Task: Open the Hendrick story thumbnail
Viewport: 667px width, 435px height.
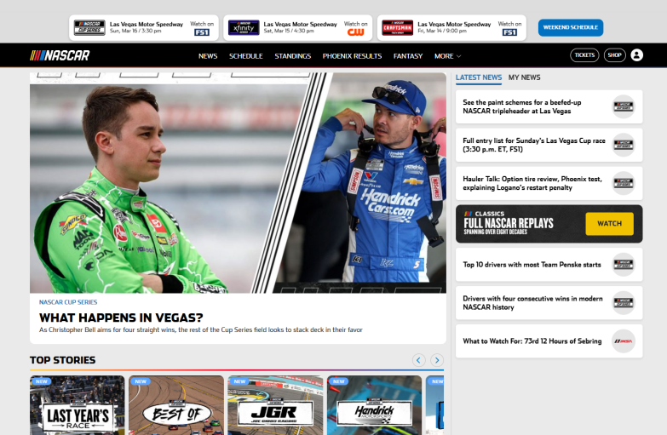Action: click(374, 405)
